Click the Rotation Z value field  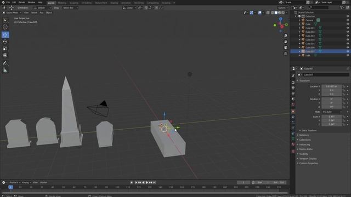pos(332,107)
